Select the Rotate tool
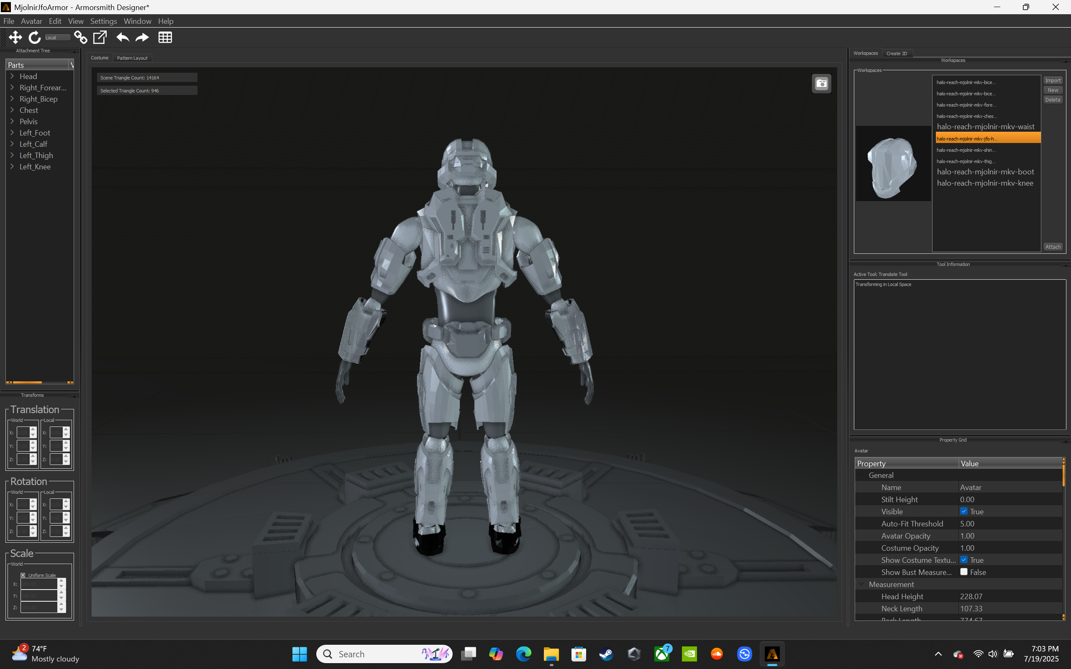The height and width of the screenshot is (669, 1071). click(35, 38)
